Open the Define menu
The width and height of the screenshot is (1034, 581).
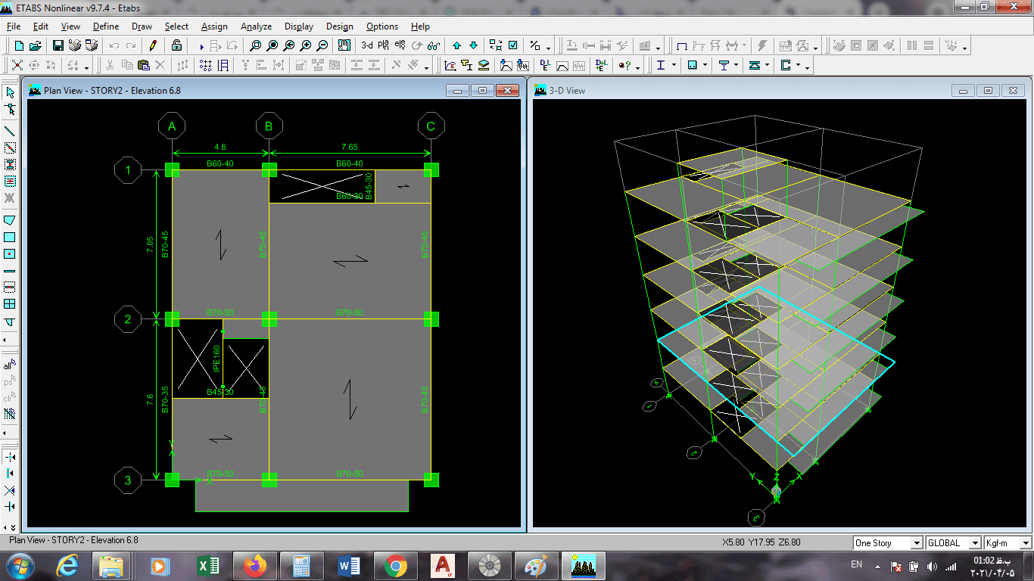point(106,26)
